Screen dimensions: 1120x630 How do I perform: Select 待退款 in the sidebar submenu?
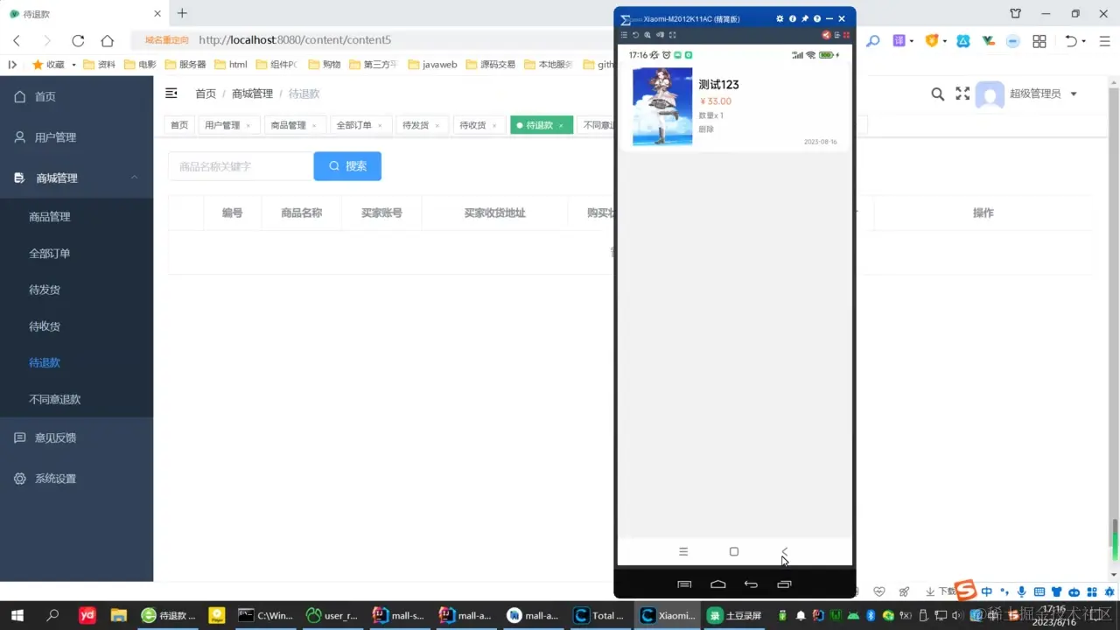tap(76, 362)
